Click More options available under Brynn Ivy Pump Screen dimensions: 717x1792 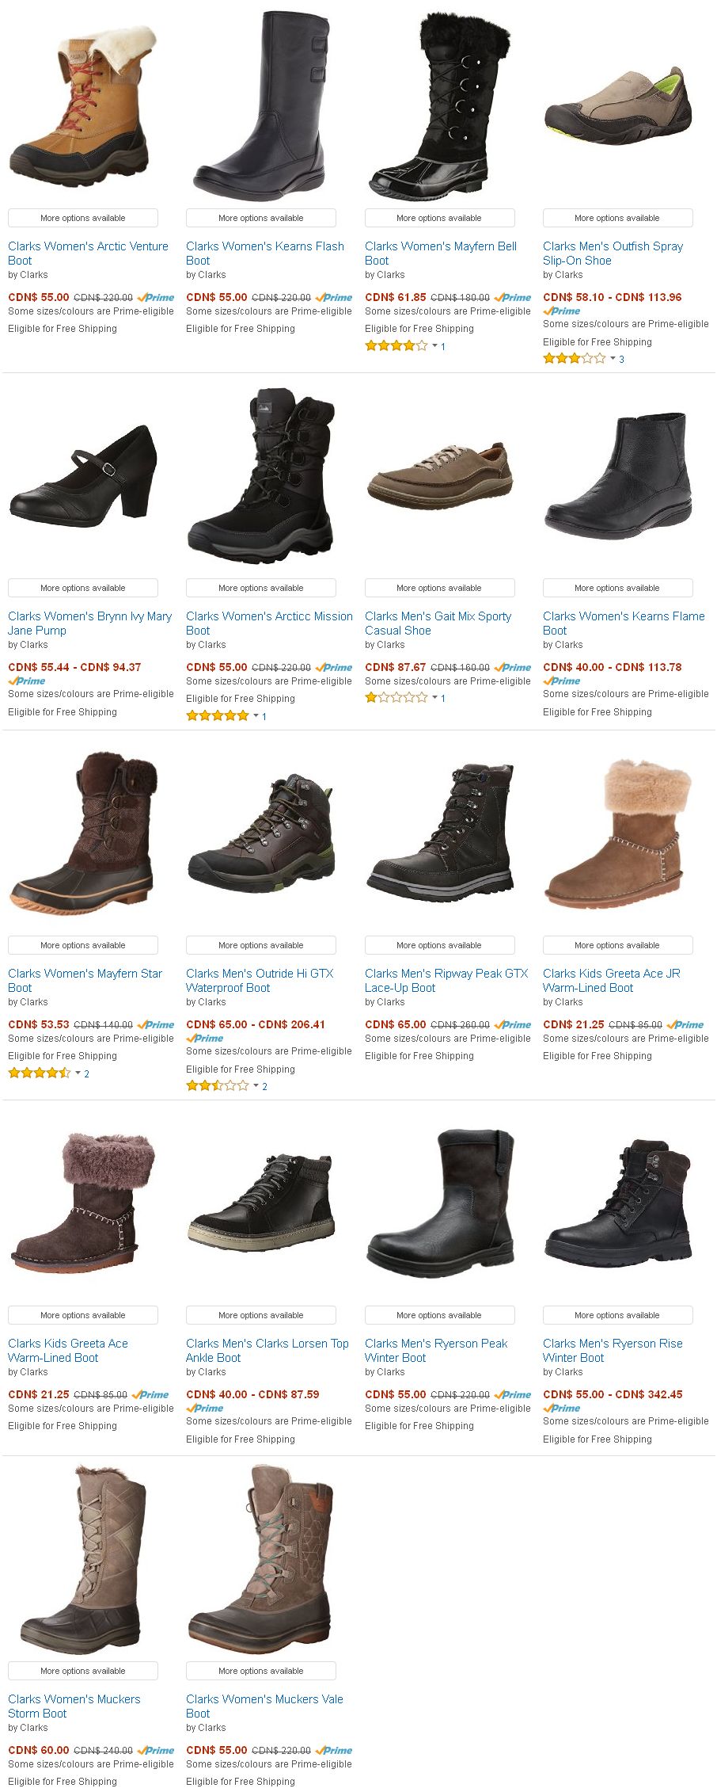point(83,588)
